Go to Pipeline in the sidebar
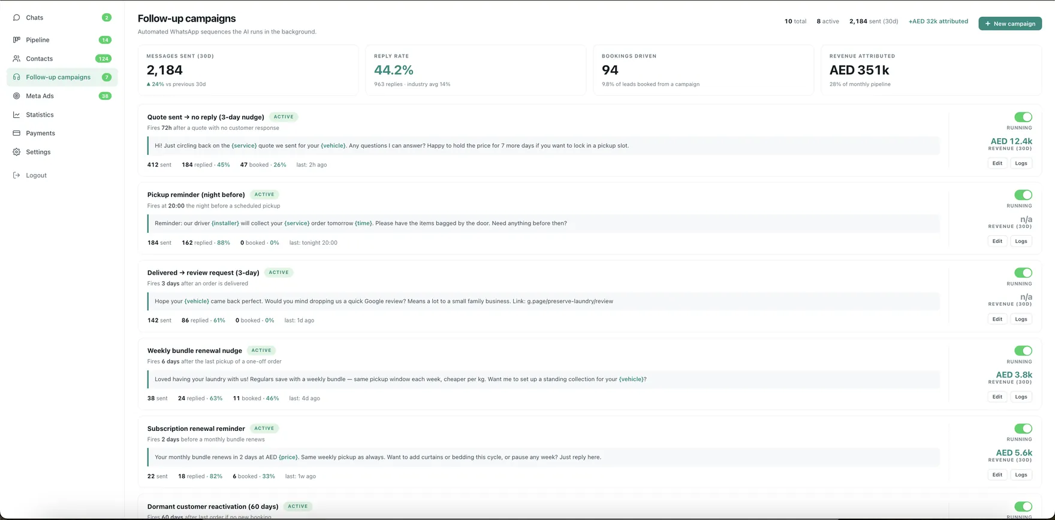This screenshot has height=520, width=1055. (x=62, y=39)
